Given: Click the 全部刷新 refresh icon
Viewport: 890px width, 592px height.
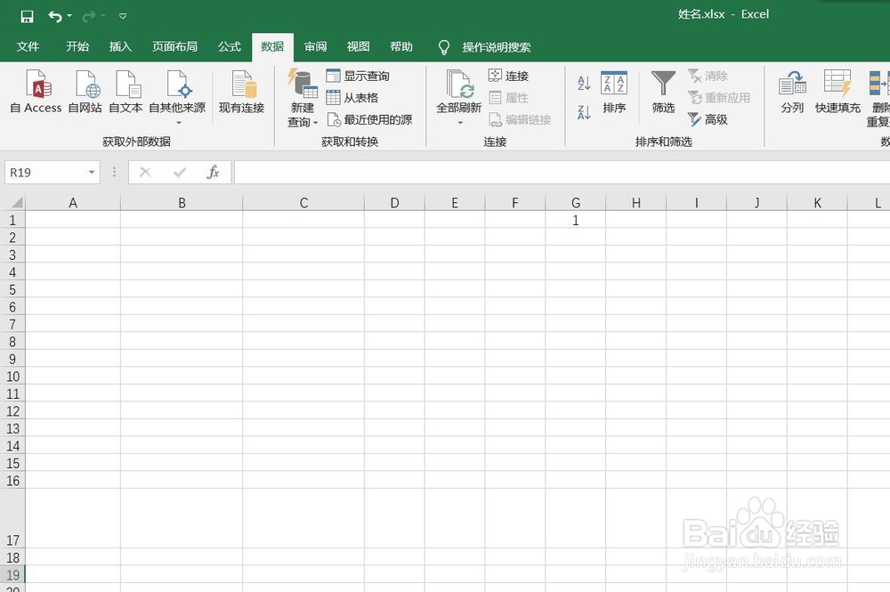Looking at the screenshot, I should click(457, 93).
